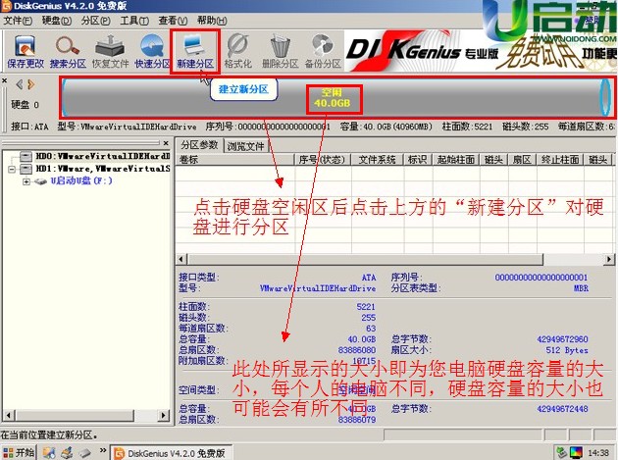
Task: Click the DiskGenius taskbar button
Action: click(x=171, y=453)
